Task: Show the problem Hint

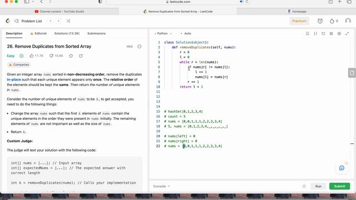Action: coord(130,47)
